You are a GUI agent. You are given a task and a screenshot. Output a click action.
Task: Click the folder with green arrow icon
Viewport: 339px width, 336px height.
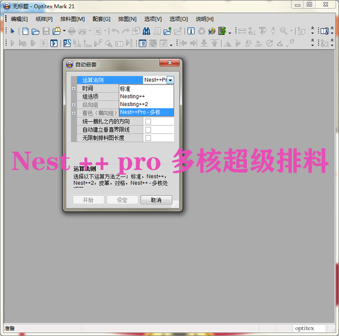pyautogui.click(x=167, y=31)
